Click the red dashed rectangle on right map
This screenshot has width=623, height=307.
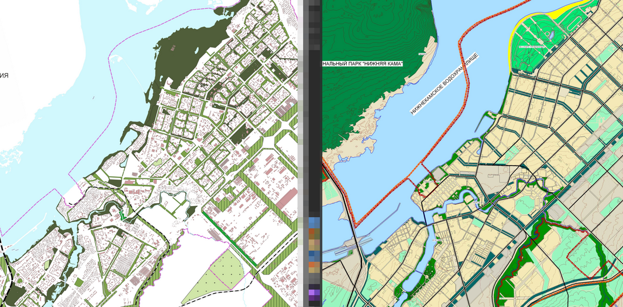[x=587, y=254]
